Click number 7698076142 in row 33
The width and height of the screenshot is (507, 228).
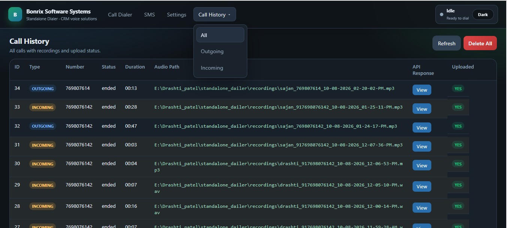tap(79, 107)
